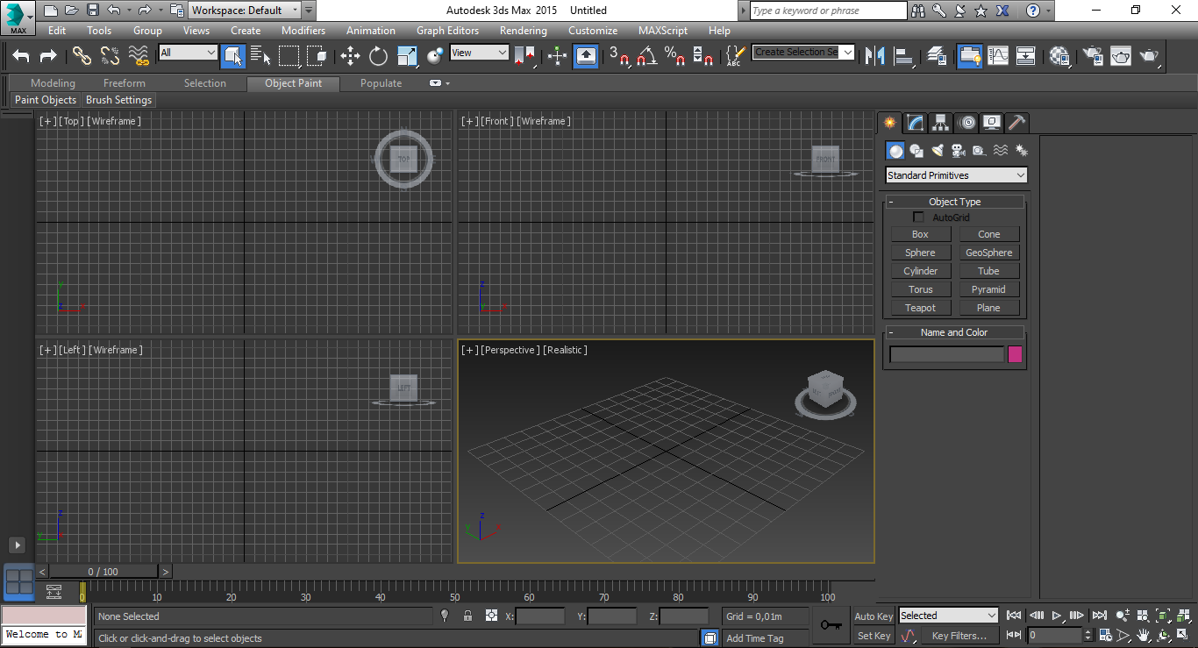The width and height of the screenshot is (1198, 648).
Task: Open the Rendering menu
Action: point(523,31)
